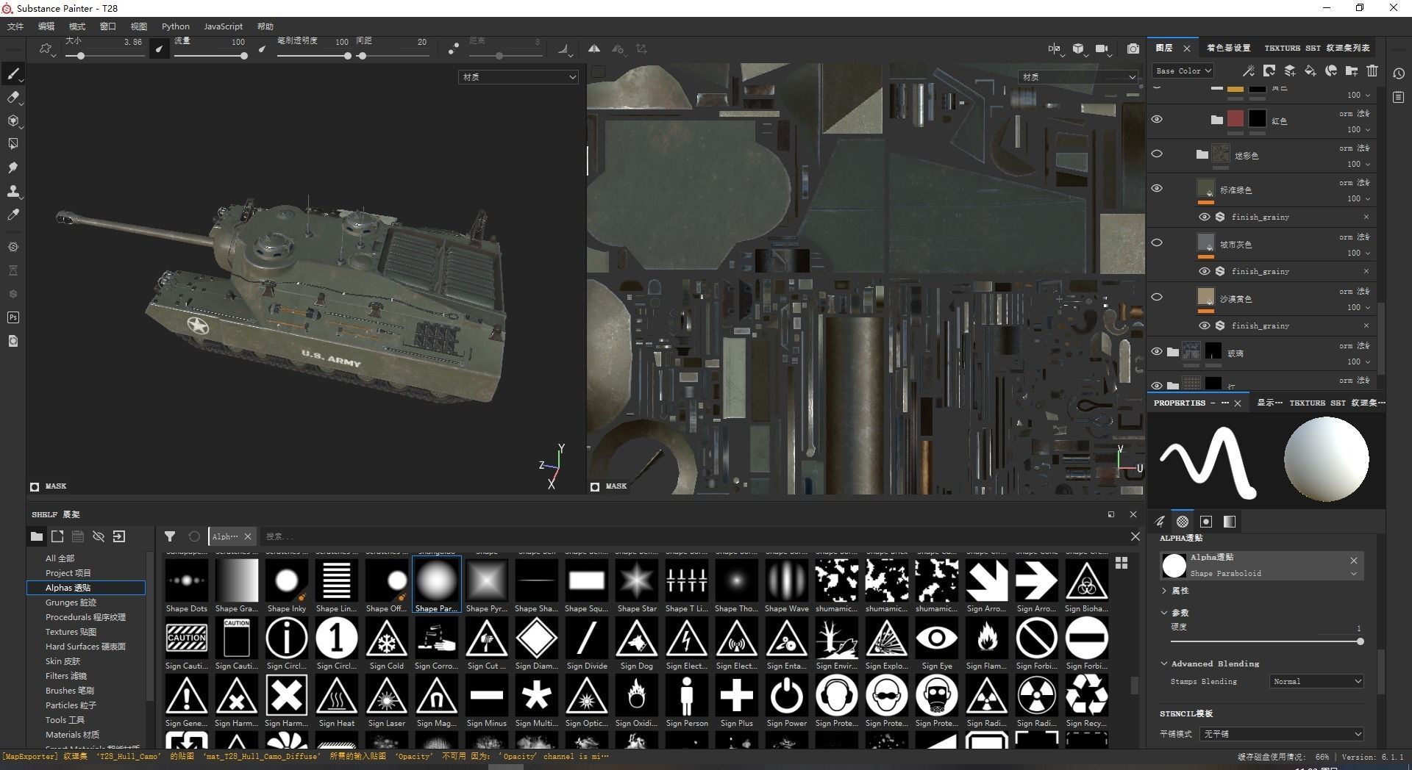
Task: Switch to TEXTURE SET 纹理集列表 tab
Action: click(x=1316, y=48)
